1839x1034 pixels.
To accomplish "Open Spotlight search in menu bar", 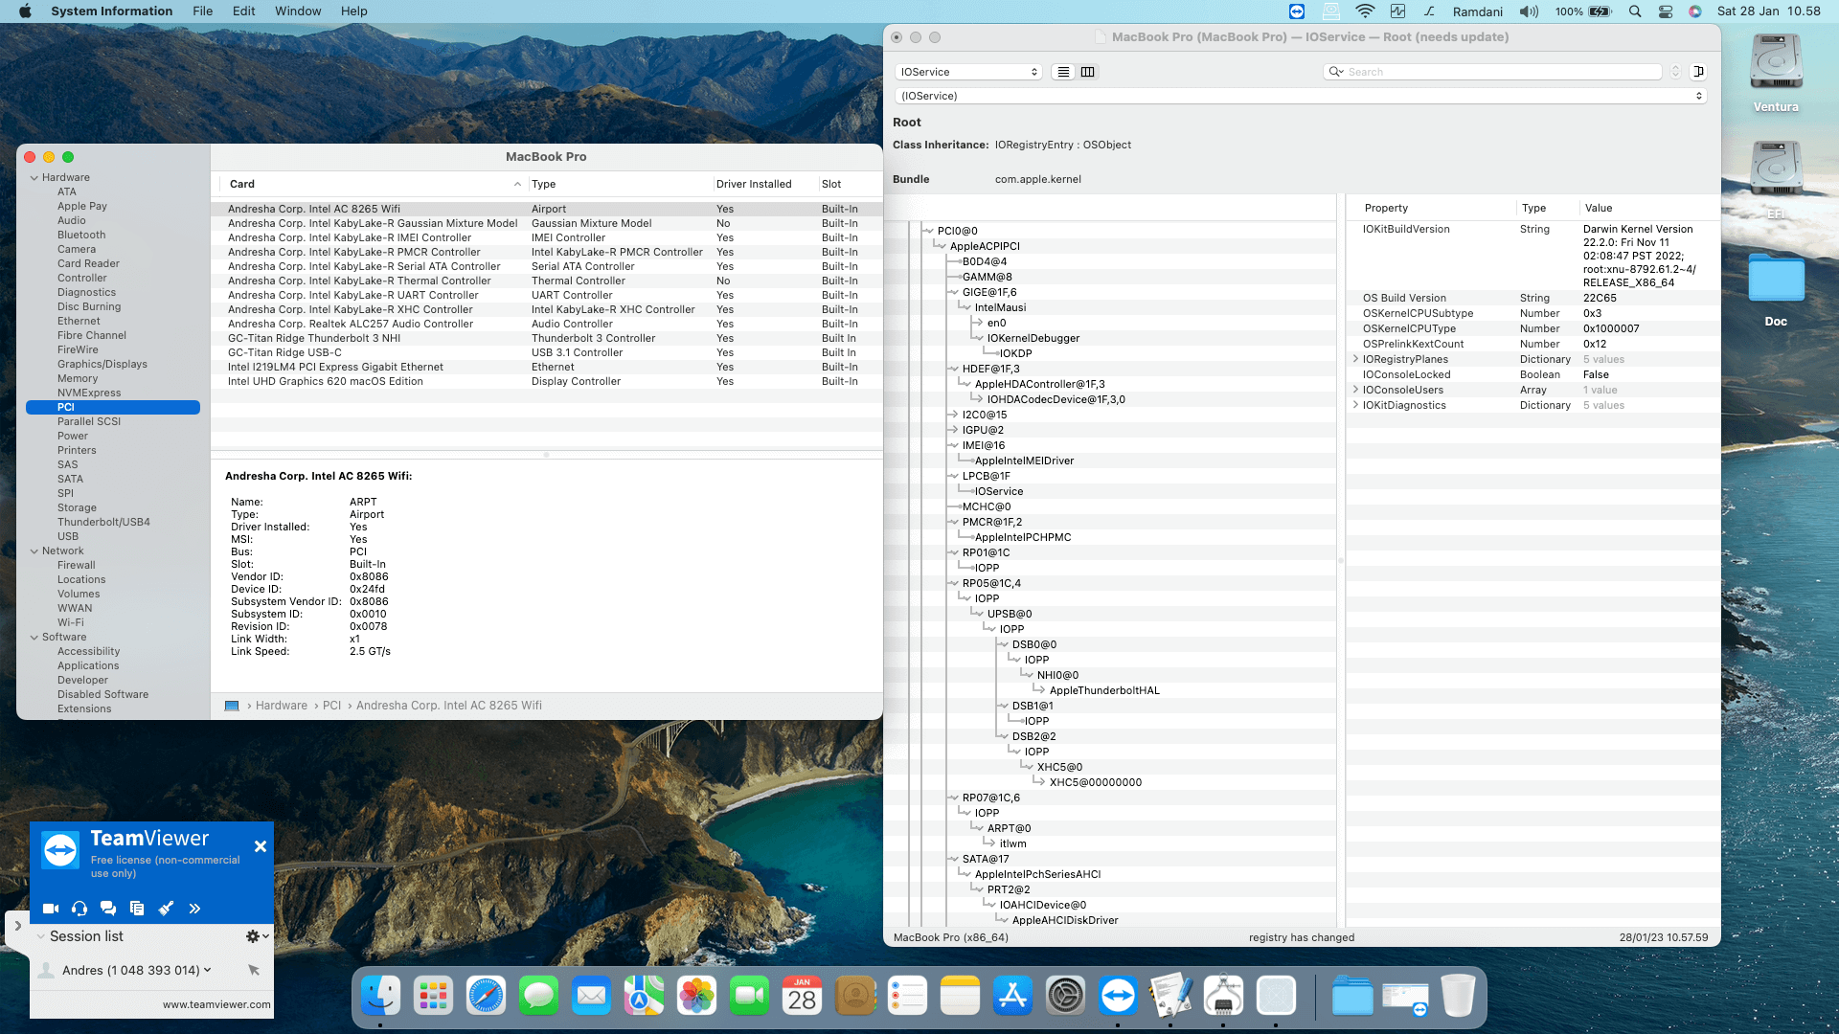I will (x=1635, y=11).
